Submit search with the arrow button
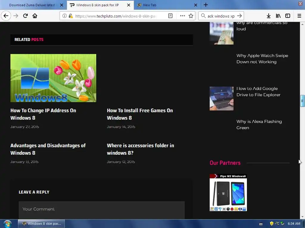 tap(239, 16)
